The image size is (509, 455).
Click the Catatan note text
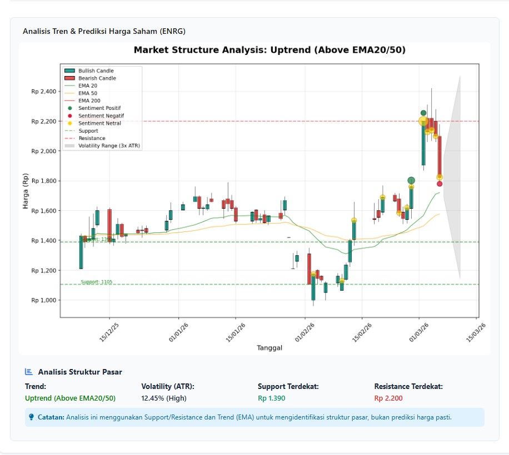244,417
